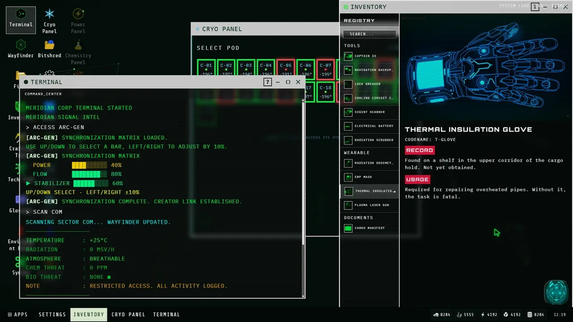
Task: Click the red RECORD label
Action: [x=419, y=150]
